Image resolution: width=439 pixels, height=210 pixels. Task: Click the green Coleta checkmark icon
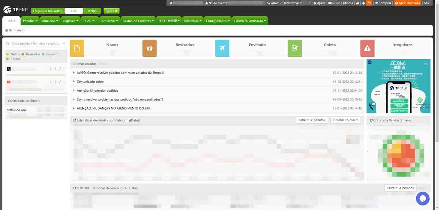(x=295, y=48)
